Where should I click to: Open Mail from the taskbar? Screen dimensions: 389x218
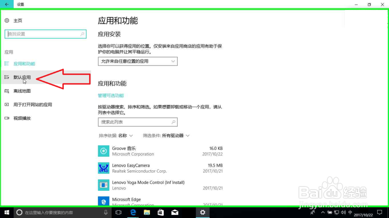(x=175, y=212)
